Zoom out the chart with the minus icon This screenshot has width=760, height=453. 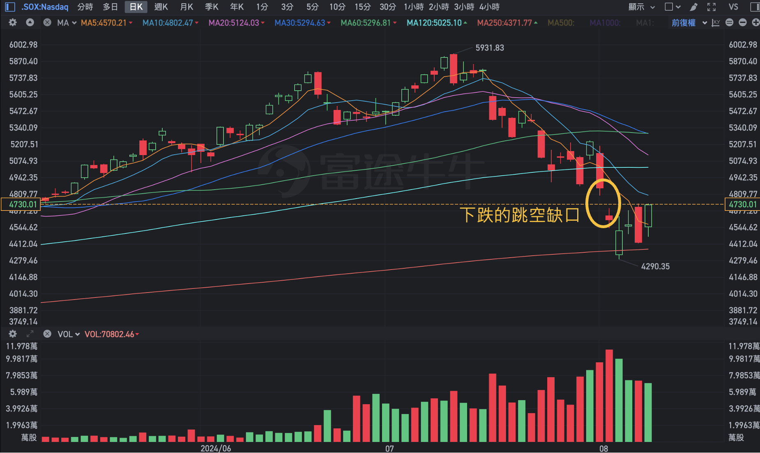(x=742, y=23)
